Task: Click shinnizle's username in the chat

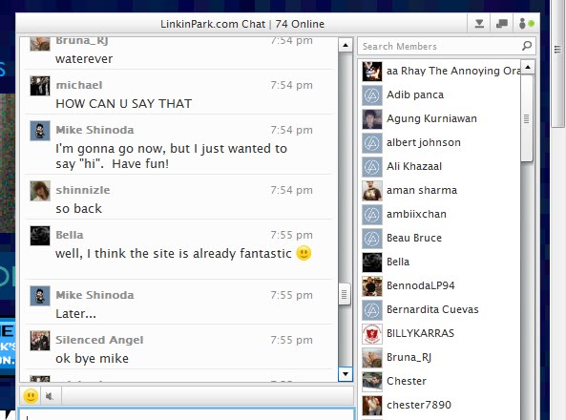Action: coord(83,190)
